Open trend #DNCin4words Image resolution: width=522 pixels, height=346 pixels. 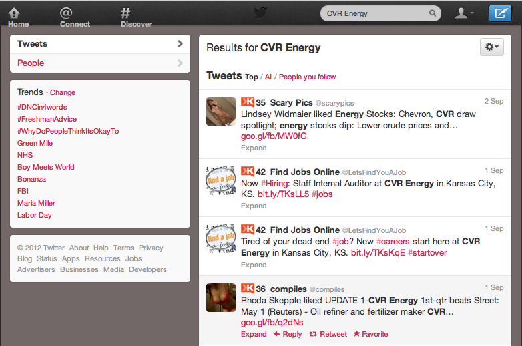pyautogui.click(x=42, y=107)
